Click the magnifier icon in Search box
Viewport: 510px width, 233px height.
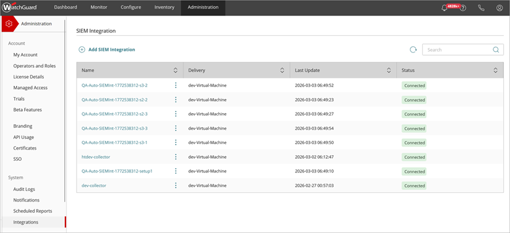pos(496,49)
